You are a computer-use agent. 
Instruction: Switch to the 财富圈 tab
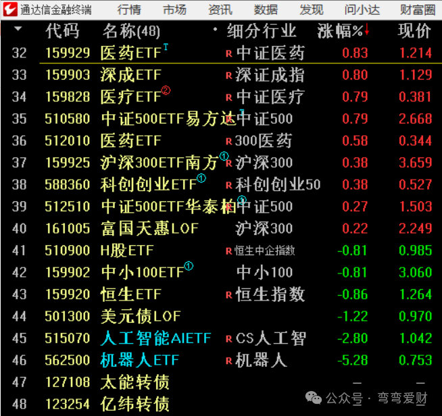coord(418,9)
